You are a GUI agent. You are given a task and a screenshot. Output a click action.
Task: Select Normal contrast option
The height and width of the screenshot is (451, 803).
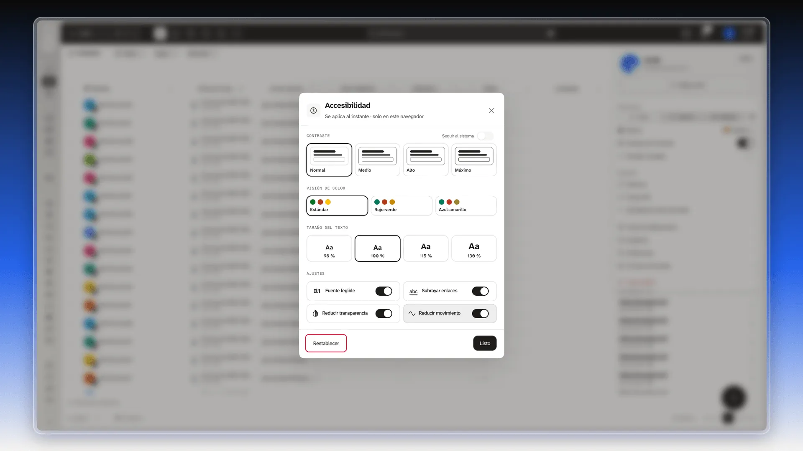click(x=329, y=160)
